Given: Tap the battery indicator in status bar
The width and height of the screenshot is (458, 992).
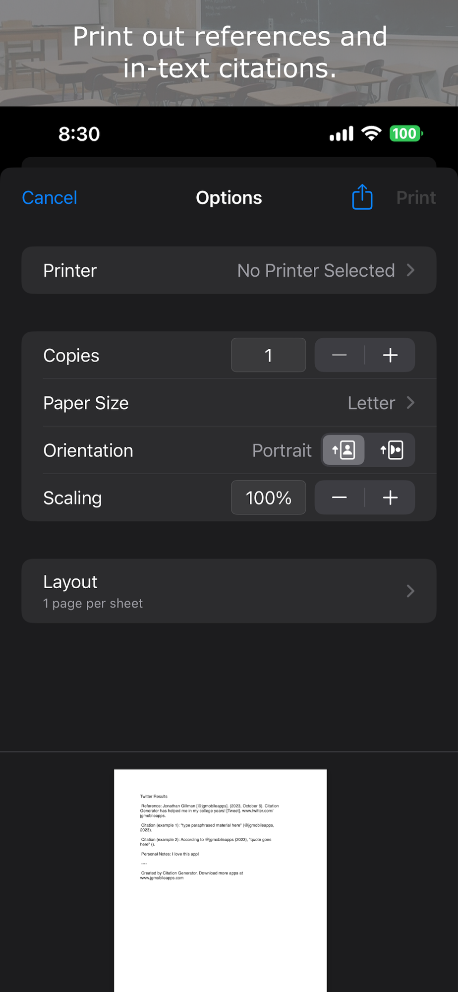Looking at the screenshot, I should [405, 133].
